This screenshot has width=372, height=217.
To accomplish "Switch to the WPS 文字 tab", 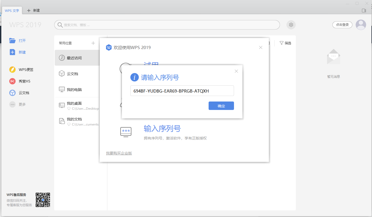I will (x=12, y=11).
